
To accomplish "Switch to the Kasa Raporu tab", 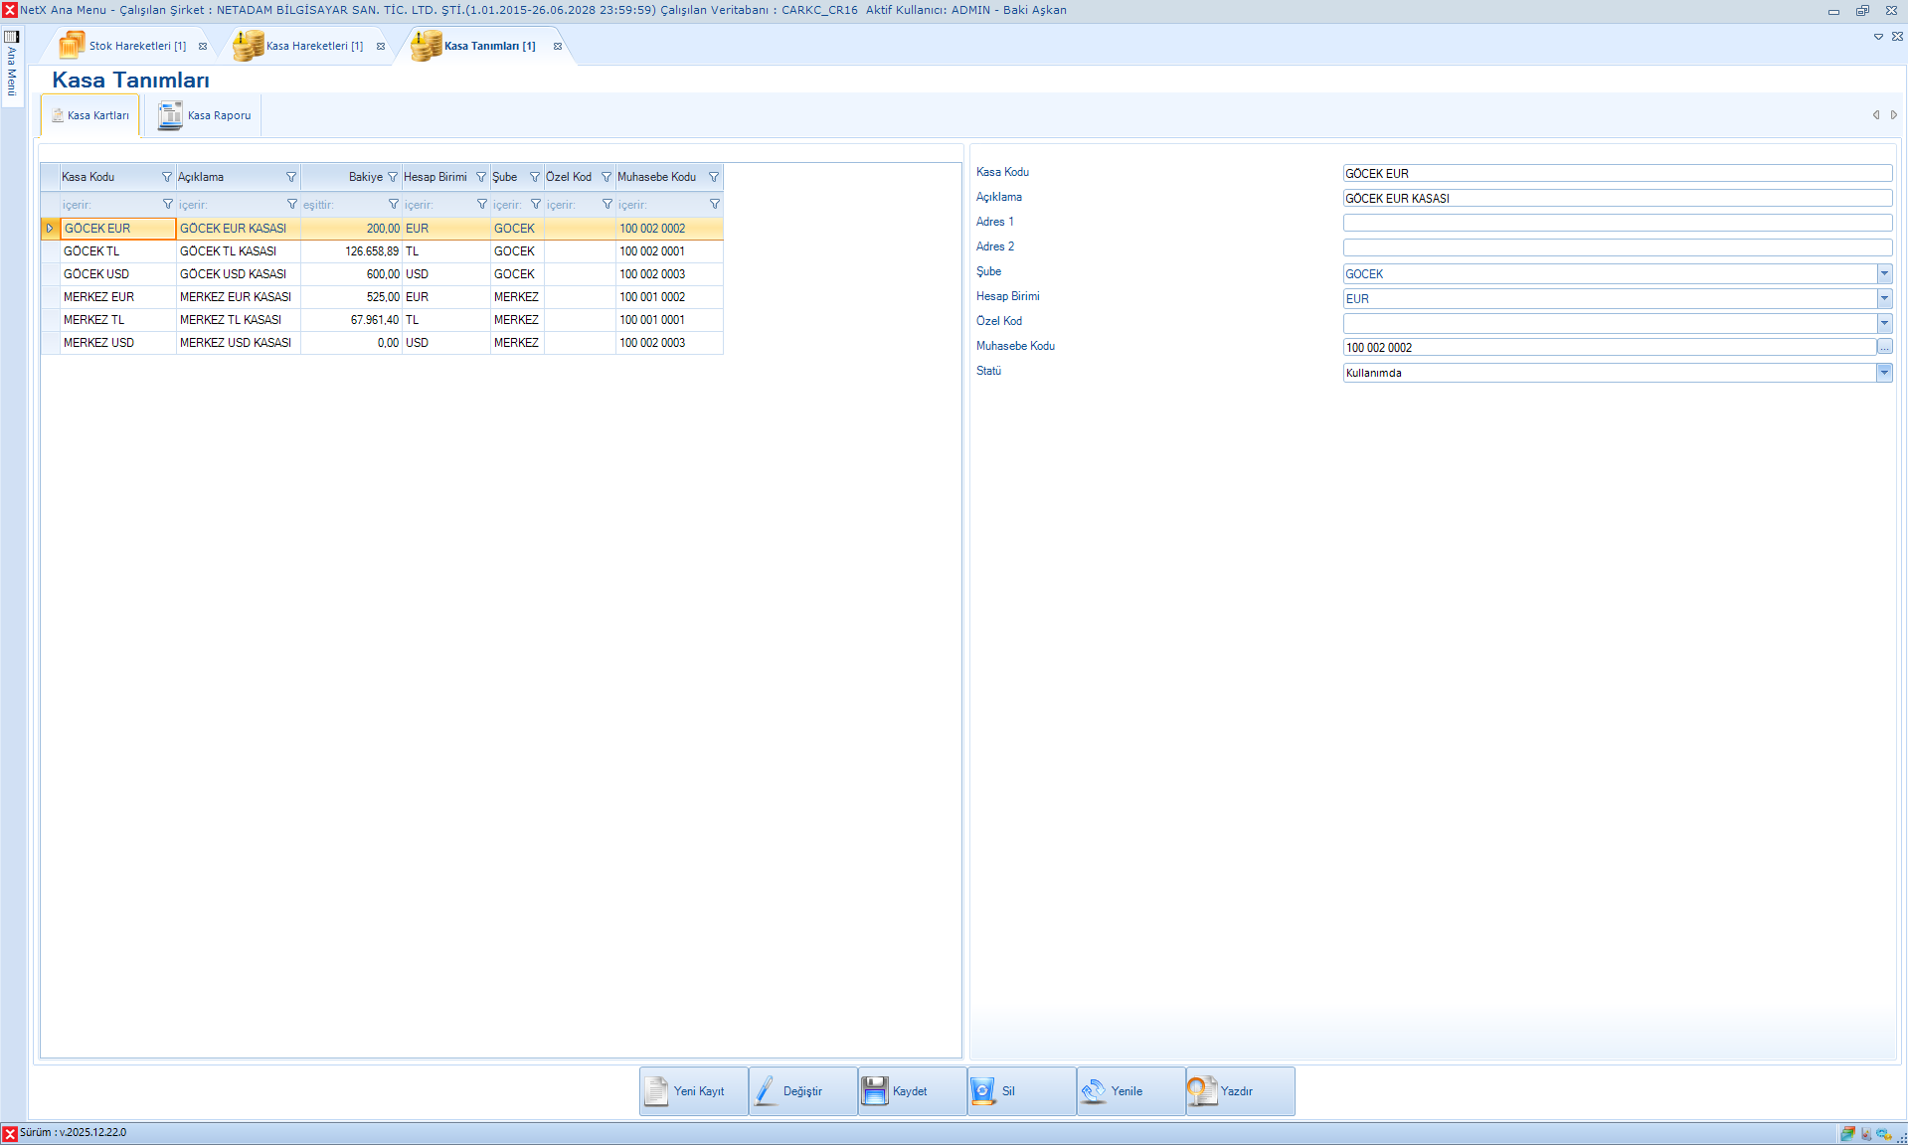I will 205,115.
